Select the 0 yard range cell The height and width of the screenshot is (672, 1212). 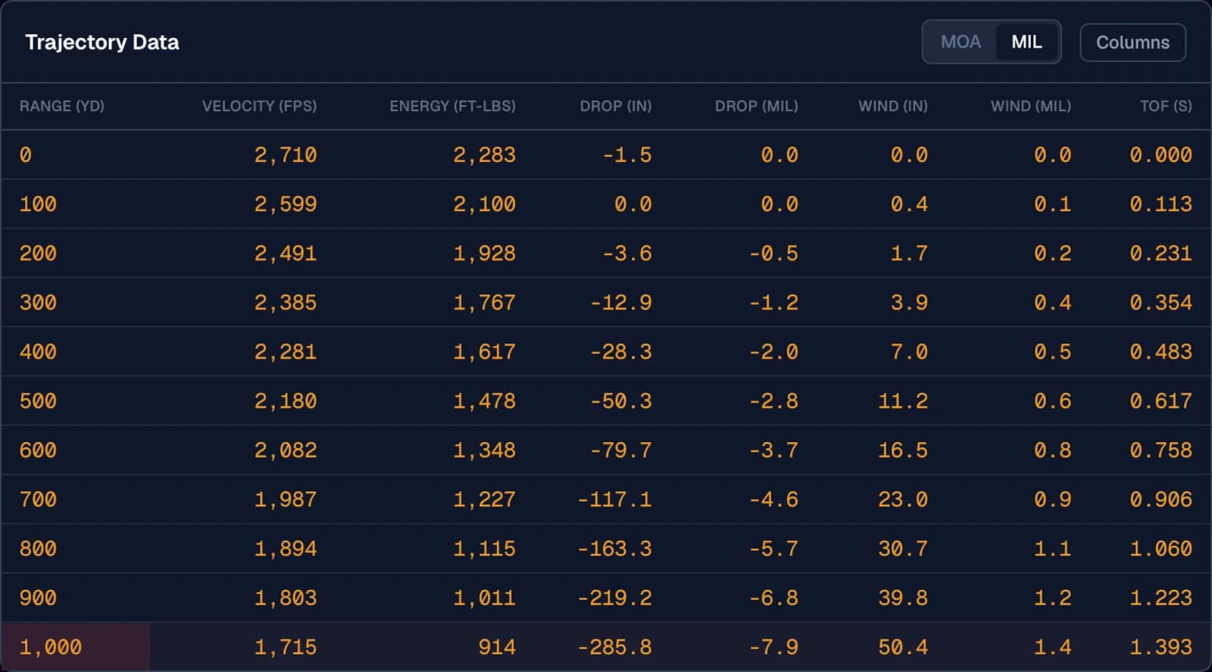tap(26, 155)
